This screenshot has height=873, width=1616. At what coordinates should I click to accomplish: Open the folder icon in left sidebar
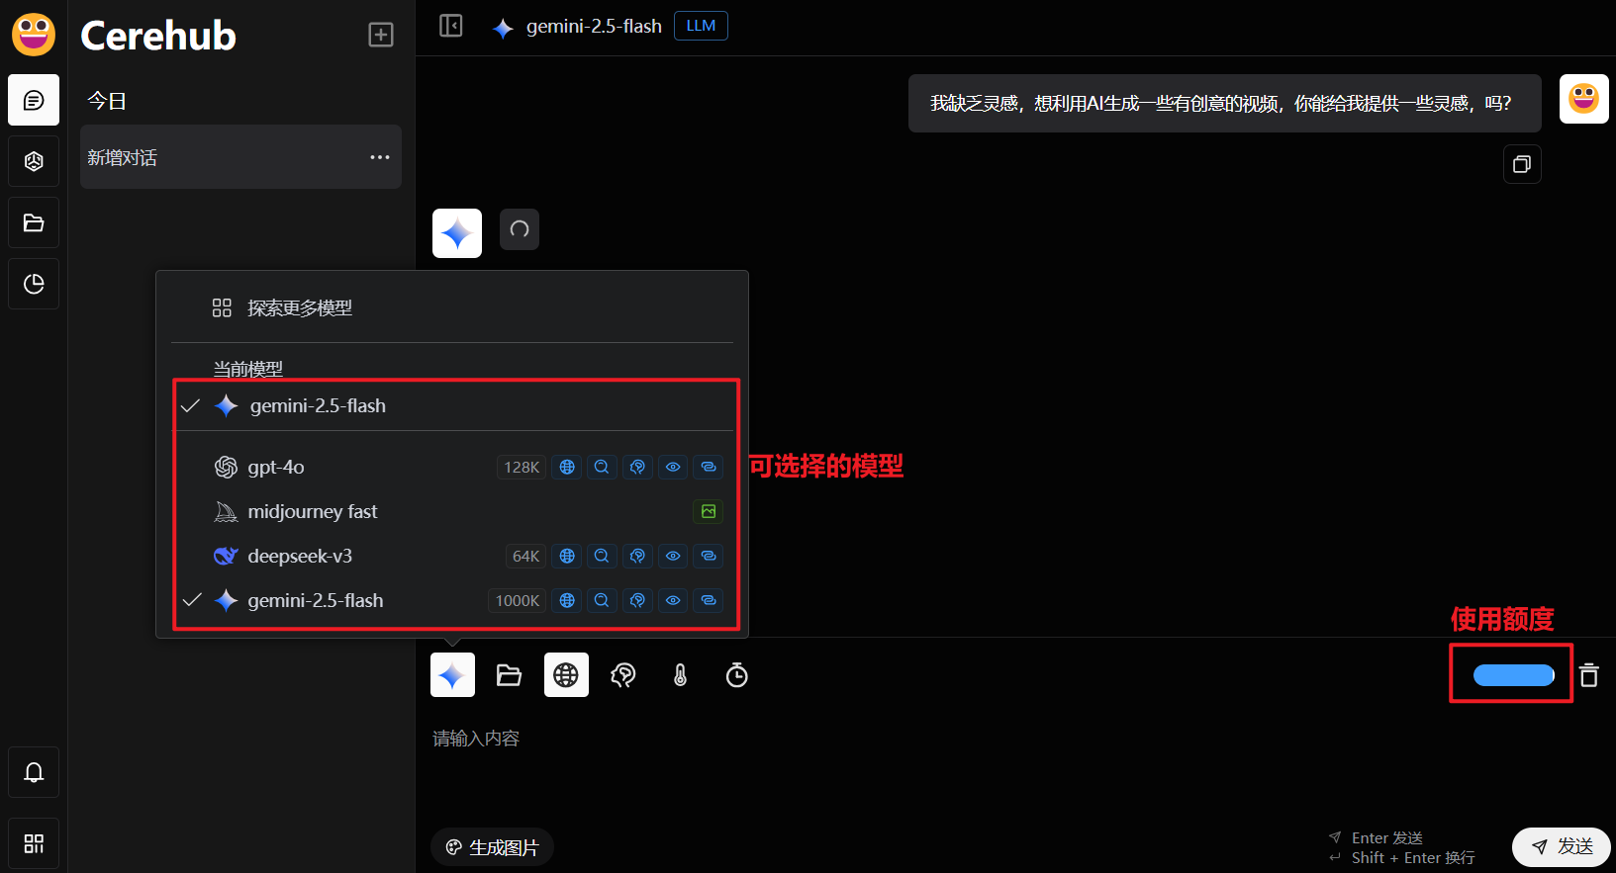click(x=34, y=222)
